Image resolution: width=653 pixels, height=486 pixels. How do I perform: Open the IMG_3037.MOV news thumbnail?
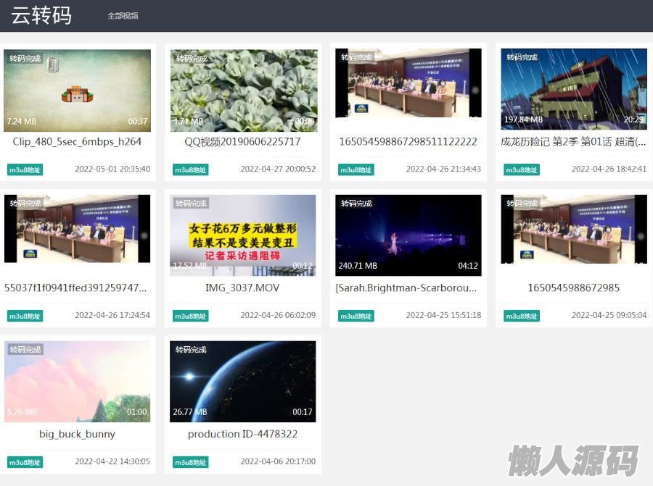(243, 235)
